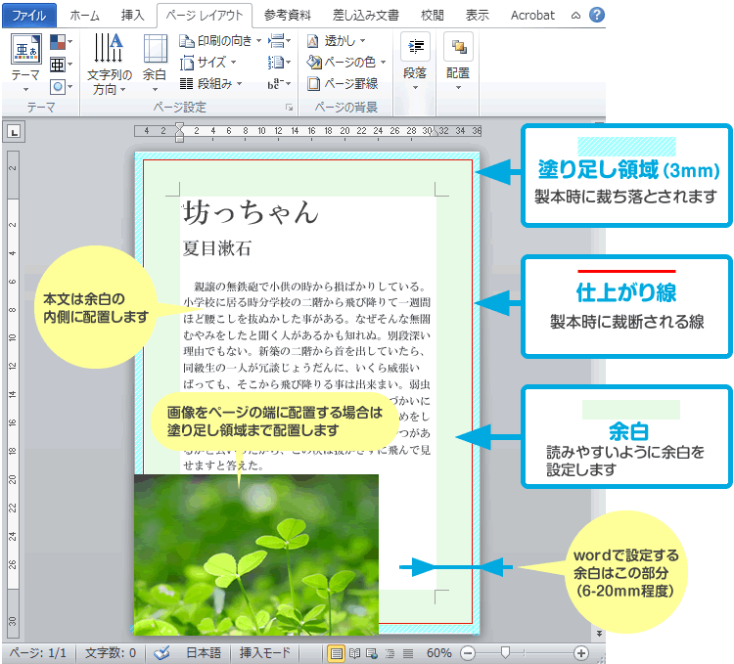The width and height of the screenshot is (734, 664).
Task: Open the Themes (テーマ) gallery button
Action: coord(25,60)
